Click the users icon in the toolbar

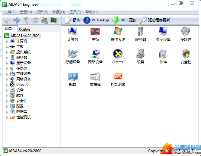tap(44, 20)
